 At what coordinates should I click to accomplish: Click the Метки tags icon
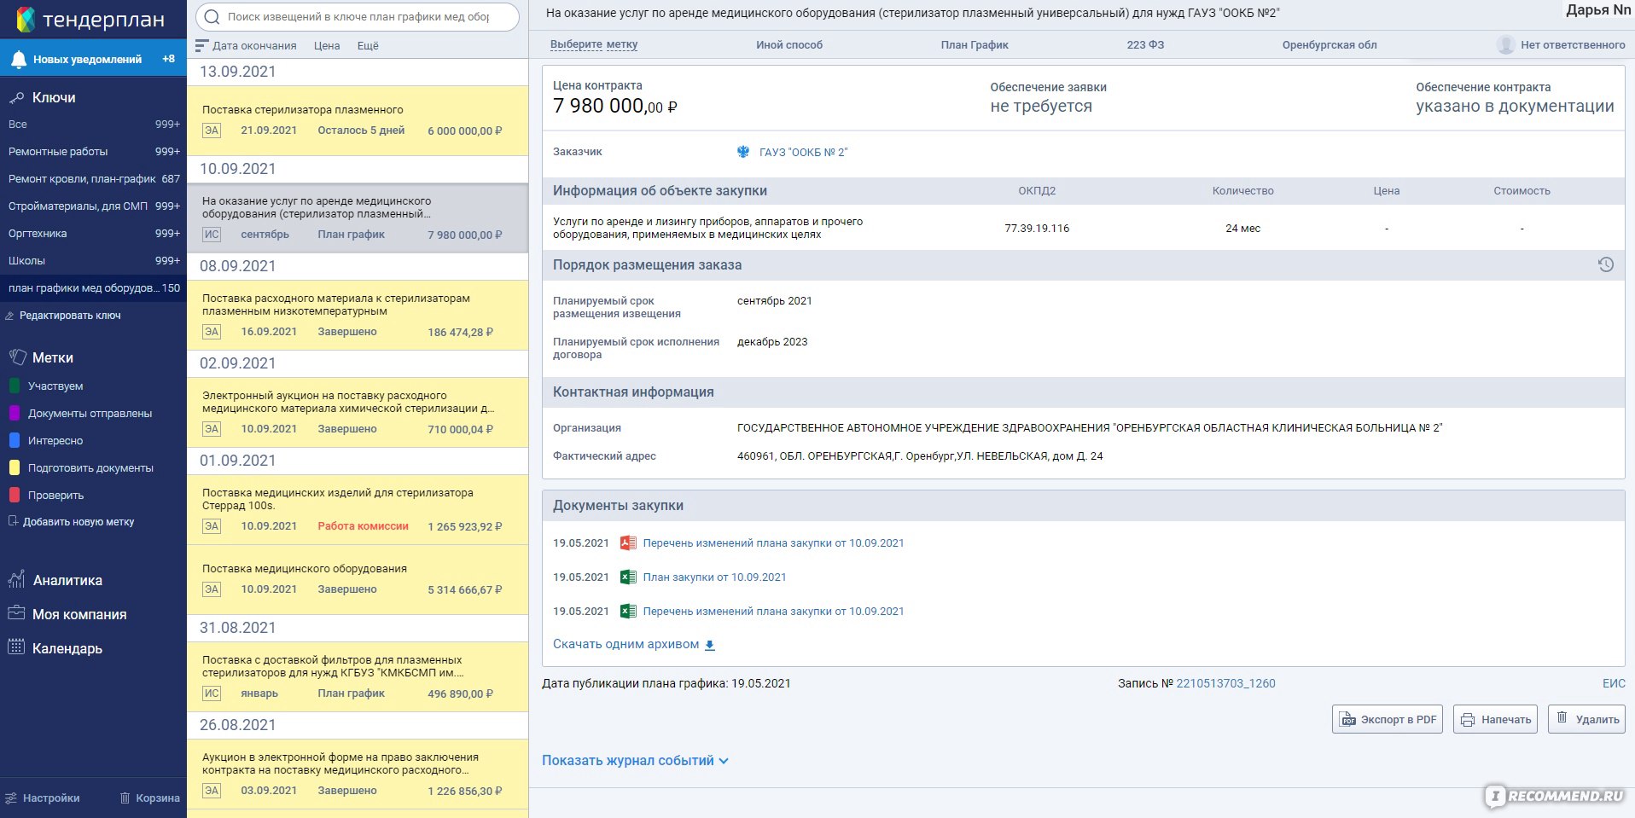(x=17, y=357)
